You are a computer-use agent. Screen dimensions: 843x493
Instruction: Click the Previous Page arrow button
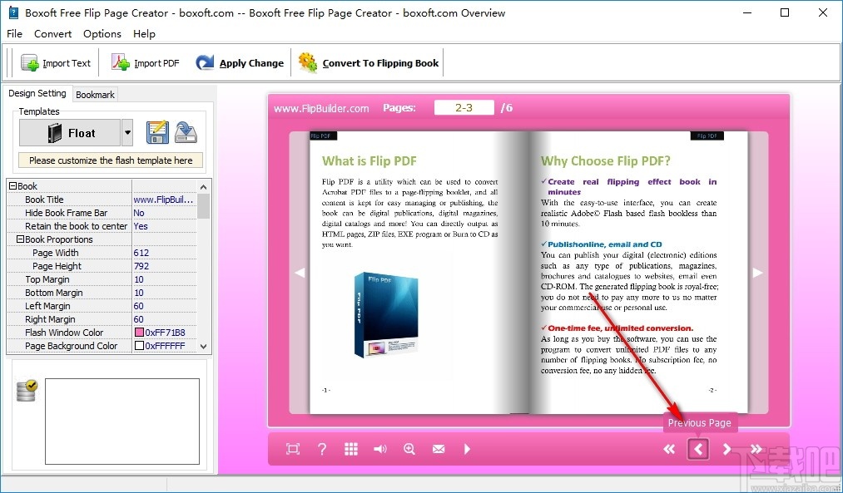pos(697,449)
